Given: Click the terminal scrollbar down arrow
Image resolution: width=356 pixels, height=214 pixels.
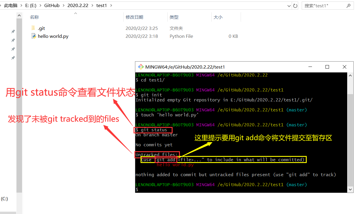Looking at the screenshot, I should tap(350, 189).
